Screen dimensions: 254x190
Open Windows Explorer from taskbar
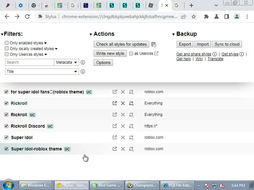click(35, 185)
